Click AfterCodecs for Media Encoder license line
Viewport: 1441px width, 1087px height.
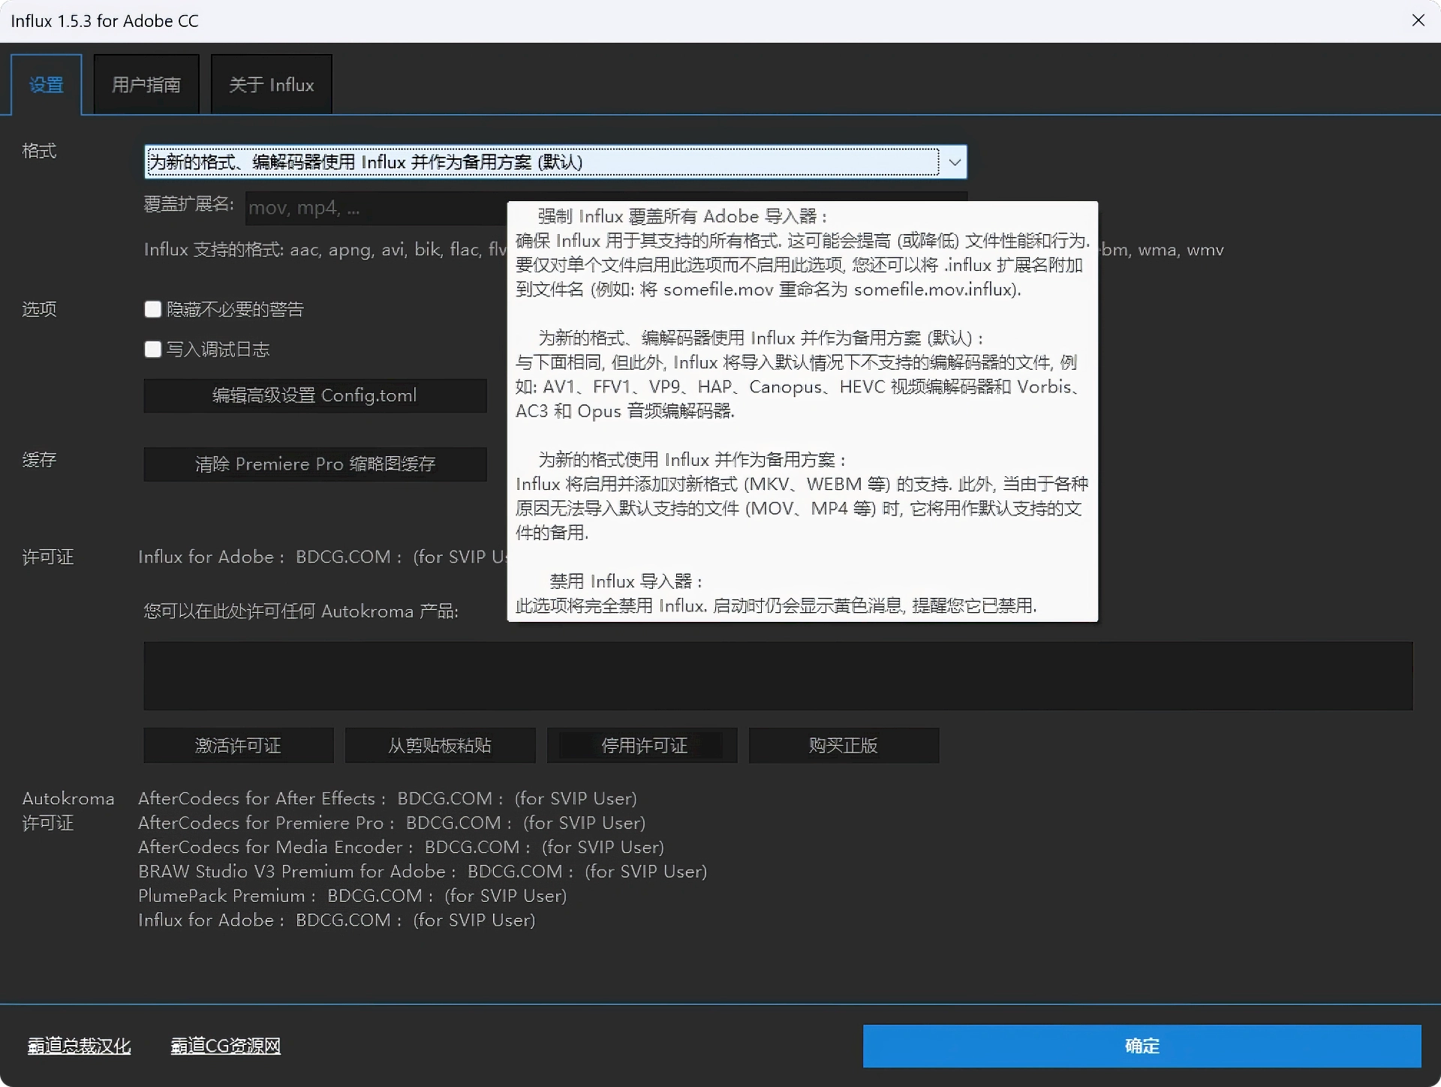pos(401,847)
